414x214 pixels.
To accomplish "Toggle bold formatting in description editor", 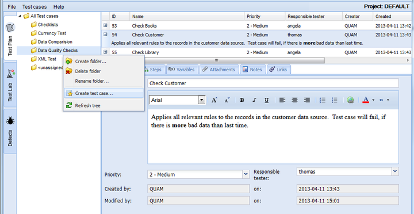I will pos(242,100).
